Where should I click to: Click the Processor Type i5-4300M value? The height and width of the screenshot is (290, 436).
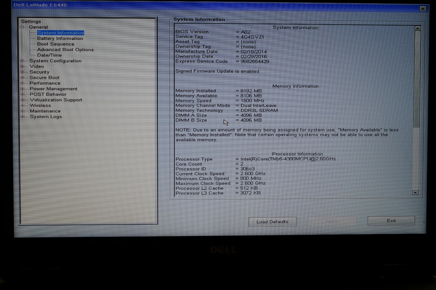point(288,159)
